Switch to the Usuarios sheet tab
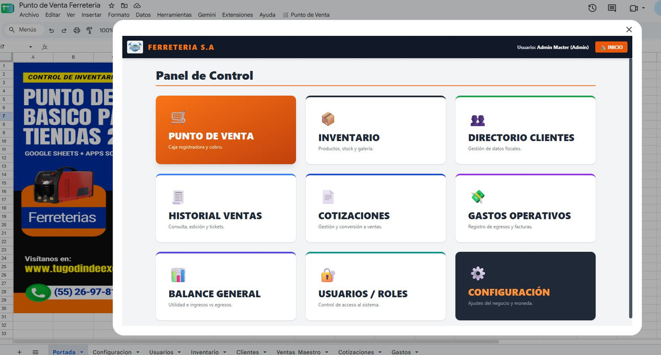Image resolution: width=661 pixels, height=355 pixels. 161,352
